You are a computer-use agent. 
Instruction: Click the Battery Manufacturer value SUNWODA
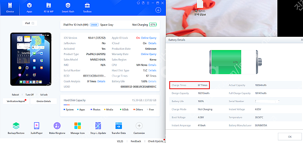pos(261,126)
